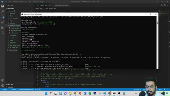Open OBS Studio from the taskbar

click(x=119, y=93)
